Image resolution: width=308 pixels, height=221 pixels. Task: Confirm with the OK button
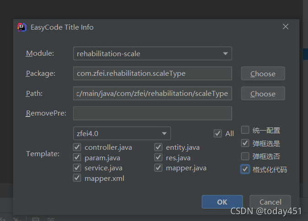point(222,202)
